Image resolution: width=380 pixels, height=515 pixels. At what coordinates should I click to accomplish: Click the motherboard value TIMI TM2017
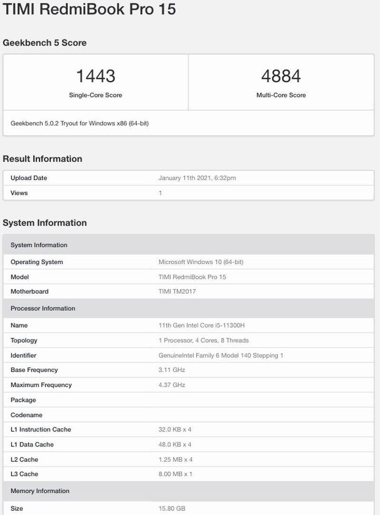[x=177, y=292]
